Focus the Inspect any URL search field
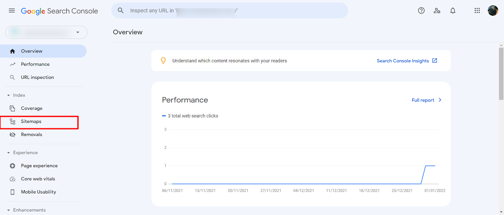Screen dimensions: 504x215 pyautogui.click(x=230, y=10)
